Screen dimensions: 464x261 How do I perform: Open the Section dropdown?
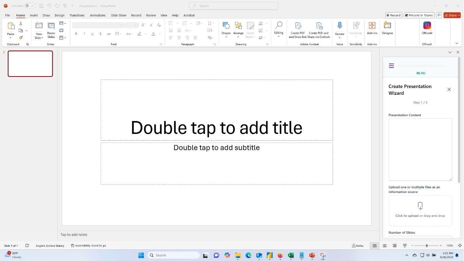tap(63, 38)
